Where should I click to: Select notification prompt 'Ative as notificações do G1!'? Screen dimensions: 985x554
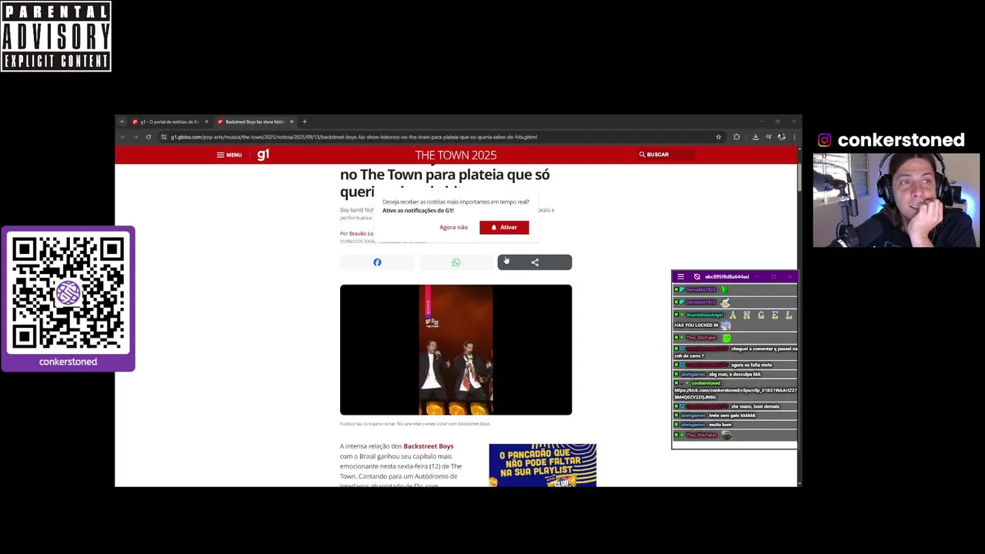point(418,210)
